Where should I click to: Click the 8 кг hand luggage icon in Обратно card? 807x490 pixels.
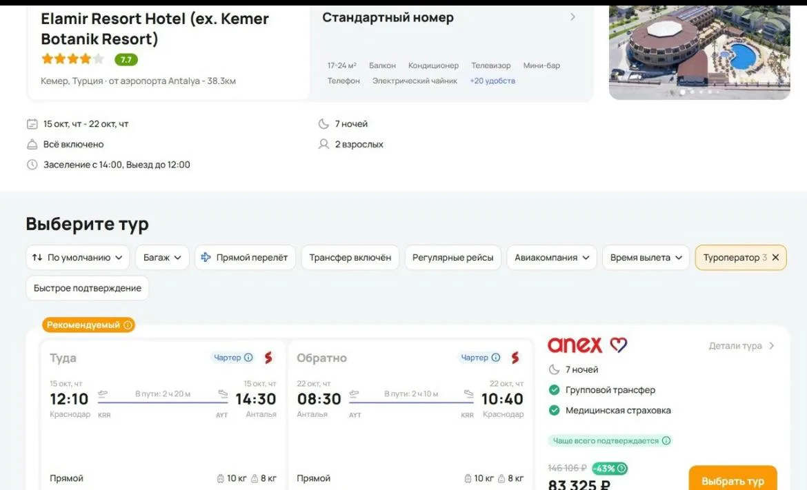[x=501, y=479]
